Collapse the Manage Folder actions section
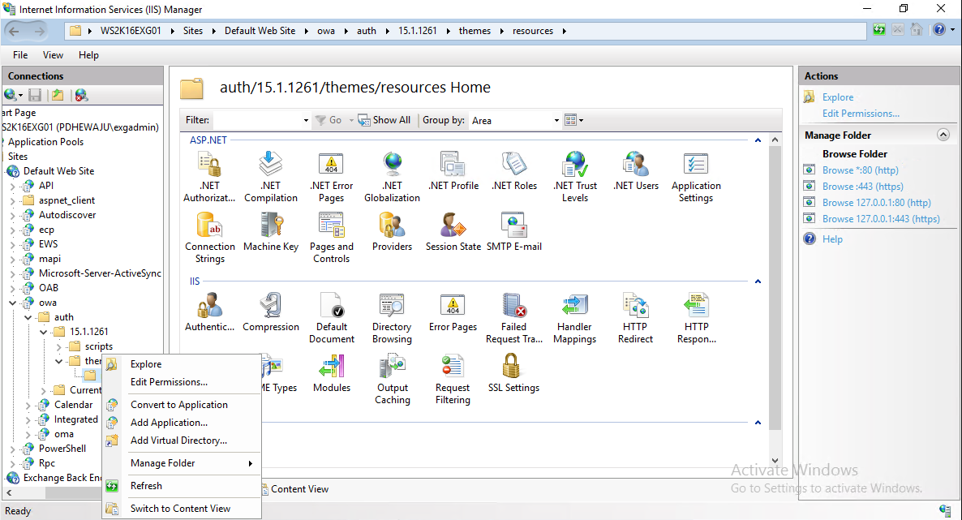The height and width of the screenshot is (520, 962). click(943, 135)
